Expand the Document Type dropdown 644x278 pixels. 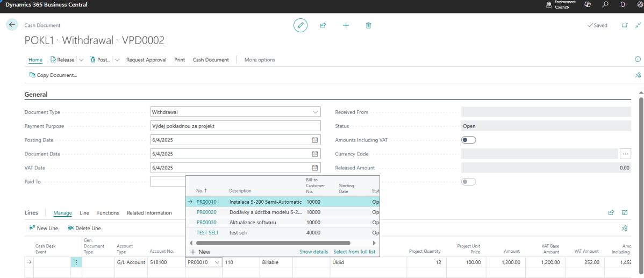pyautogui.click(x=315, y=112)
